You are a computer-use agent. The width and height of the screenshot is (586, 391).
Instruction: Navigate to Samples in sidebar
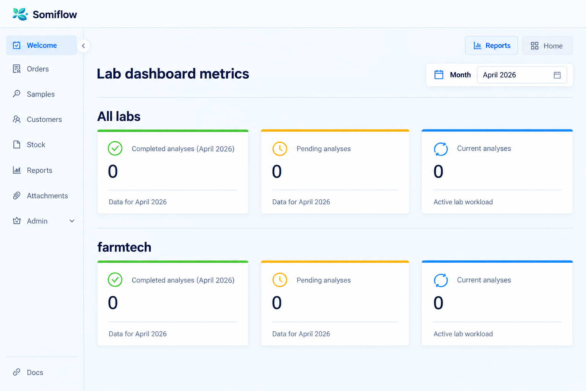coord(42,94)
